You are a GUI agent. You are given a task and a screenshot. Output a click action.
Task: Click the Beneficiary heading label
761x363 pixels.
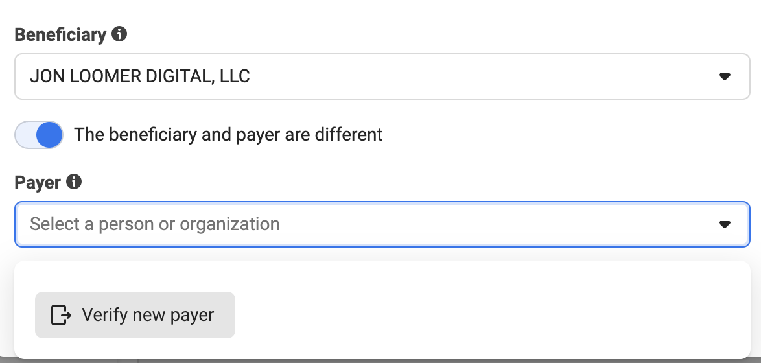[x=60, y=34]
